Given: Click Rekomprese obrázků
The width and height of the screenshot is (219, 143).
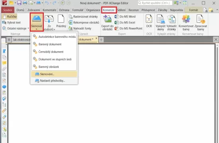Looking at the screenshot, I should (x=84, y=22).
